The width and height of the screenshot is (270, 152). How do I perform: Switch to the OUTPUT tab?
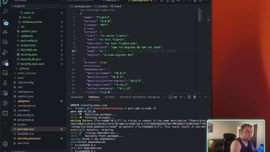coord(110,97)
